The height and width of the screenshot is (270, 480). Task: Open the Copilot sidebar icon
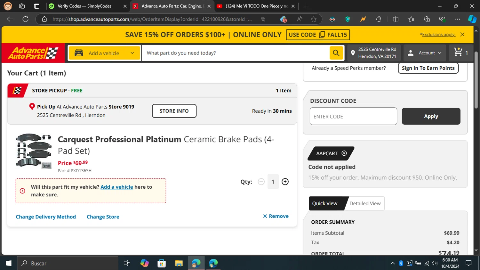click(x=472, y=19)
